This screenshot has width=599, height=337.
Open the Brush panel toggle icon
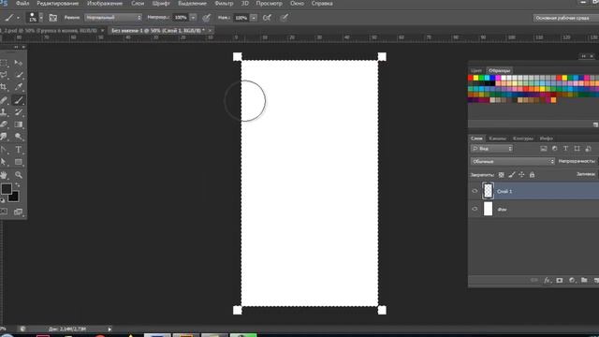pyautogui.click(x=53, y=18)
